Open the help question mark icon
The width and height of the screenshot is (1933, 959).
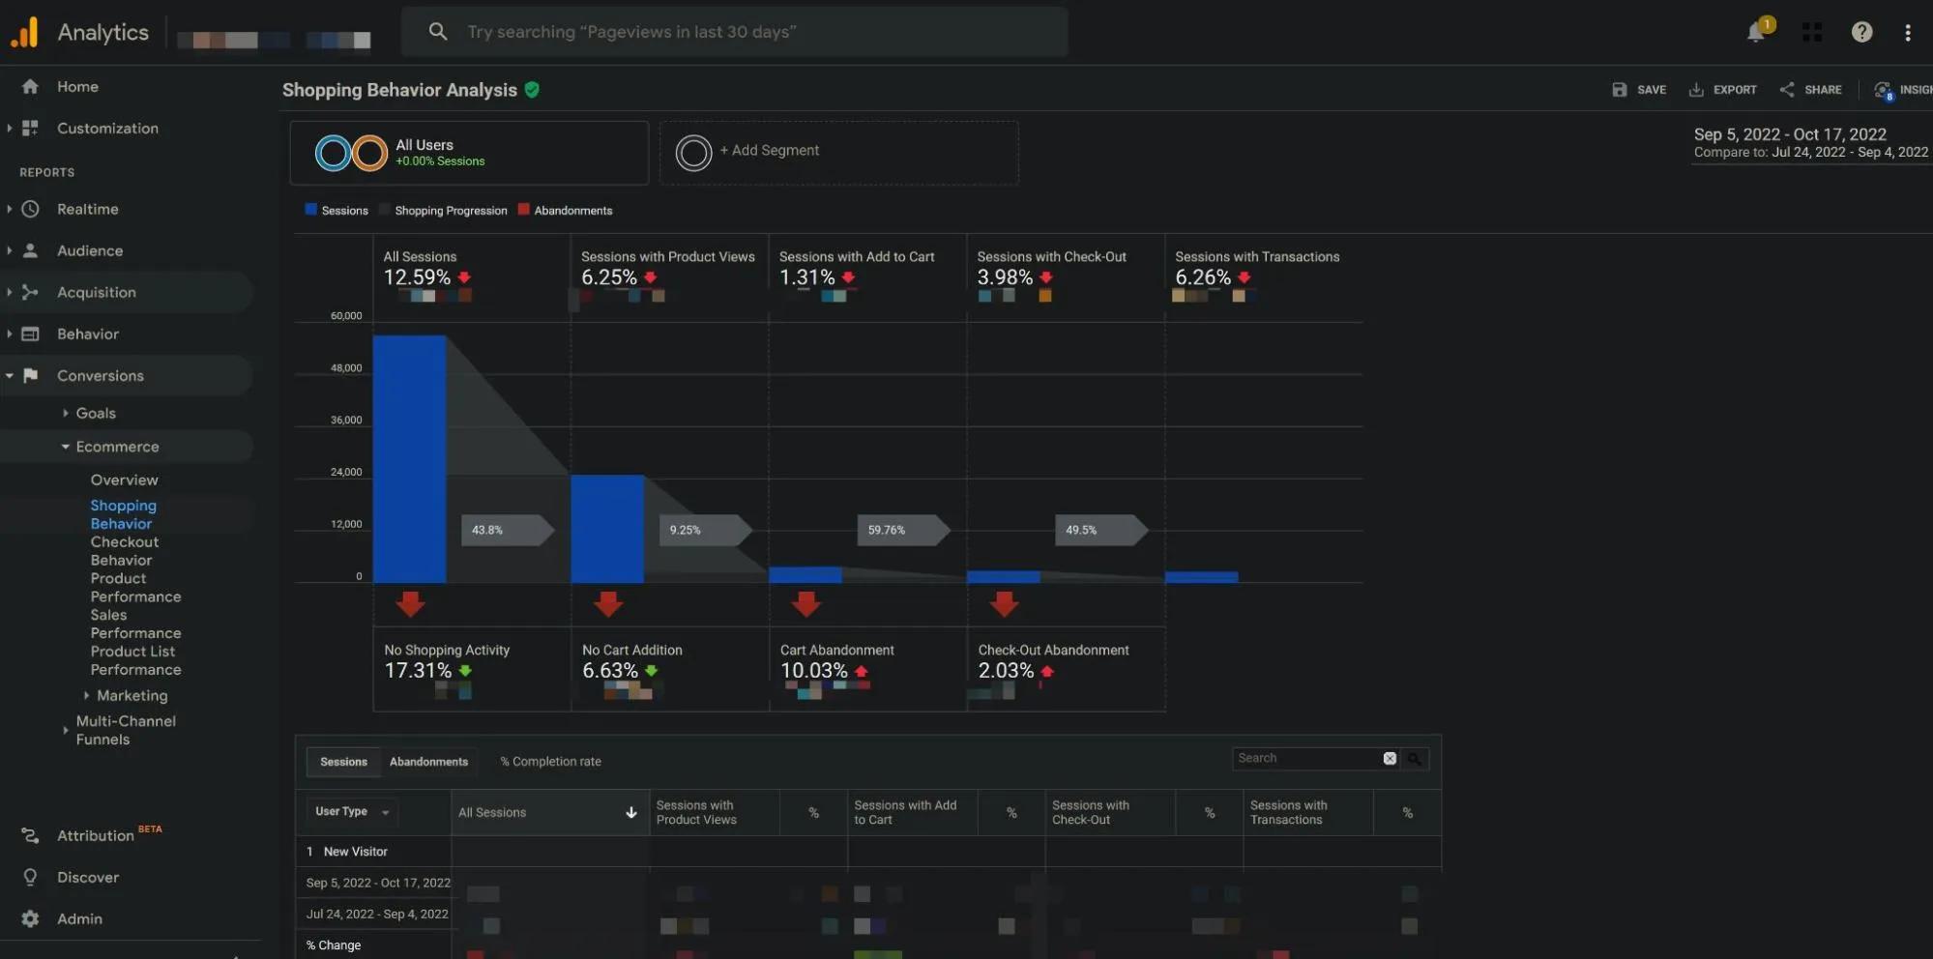click(x=1861, y=32)
